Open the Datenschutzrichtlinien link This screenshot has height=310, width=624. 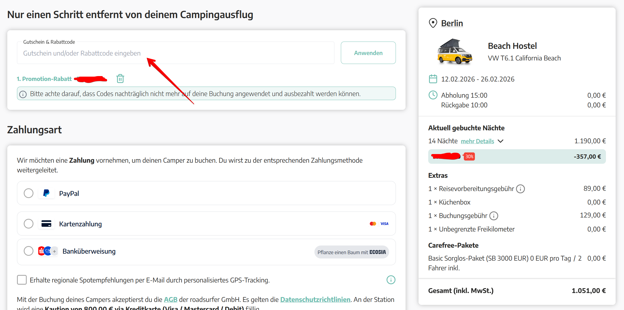[x=315, y=299]
